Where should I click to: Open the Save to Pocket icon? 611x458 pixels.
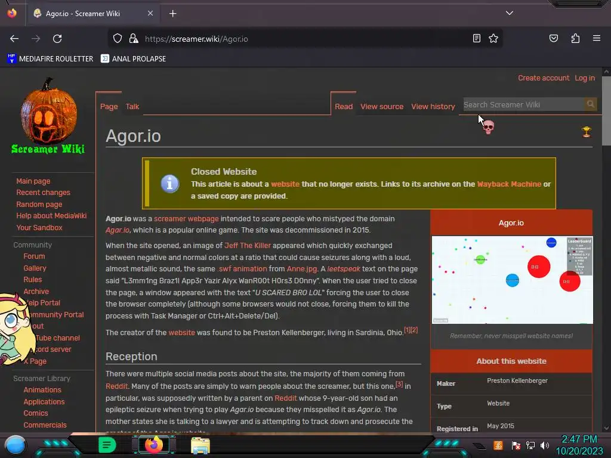(553, 39)
